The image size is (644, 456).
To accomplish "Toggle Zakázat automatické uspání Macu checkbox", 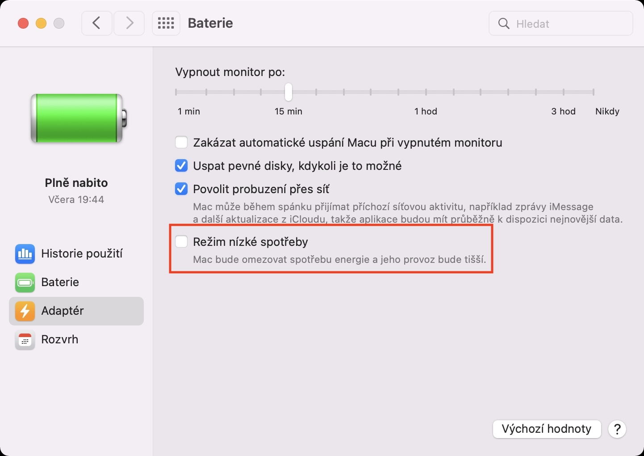I will 181,143.
